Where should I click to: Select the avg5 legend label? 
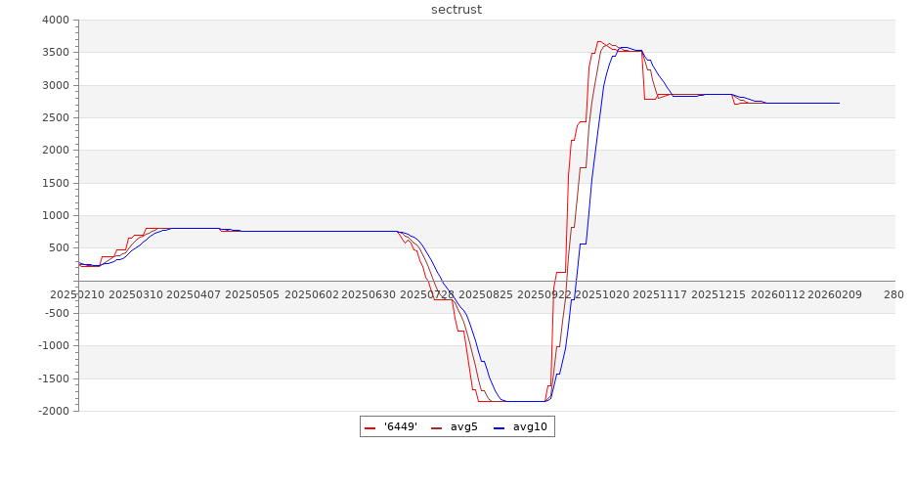point(464,427)
